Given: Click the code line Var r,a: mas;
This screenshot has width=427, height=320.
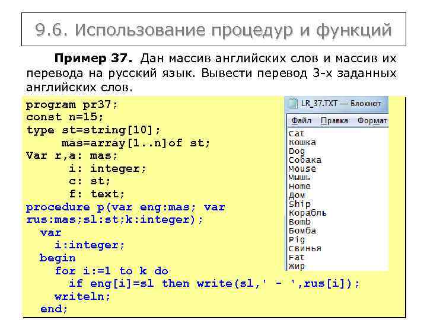Looking at the screenshot, I should (72, 156).
